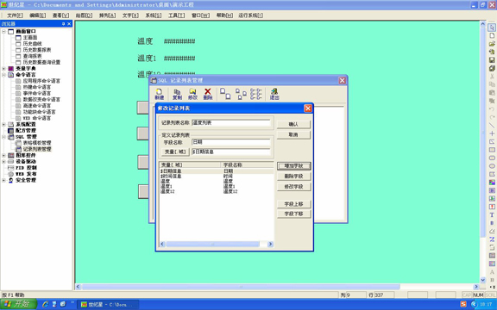This screenshot has width=497, height=310.
Task: Select 历史曲线 in the browser tree
Action: (x=32, y=44)
